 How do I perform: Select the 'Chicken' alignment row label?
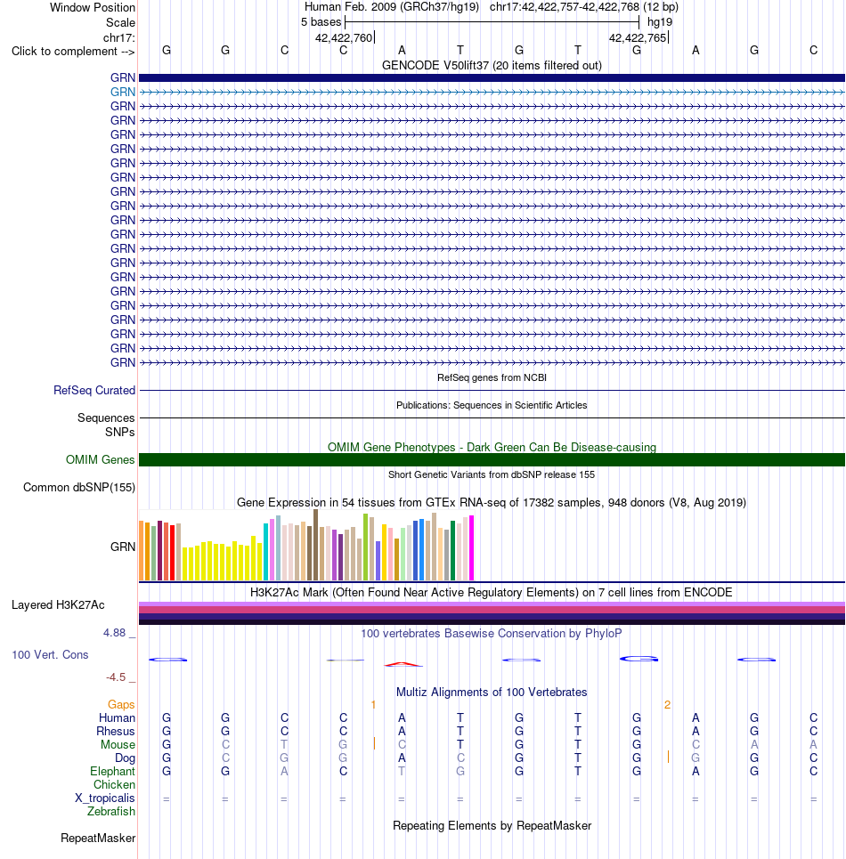[114, 784]
